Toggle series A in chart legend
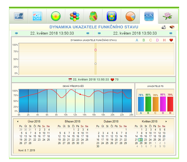Image resolution: width=187 pixels, height=162 pixels. tap(137, 40)
